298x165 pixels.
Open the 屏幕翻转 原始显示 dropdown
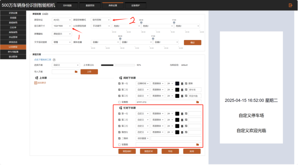62,34
